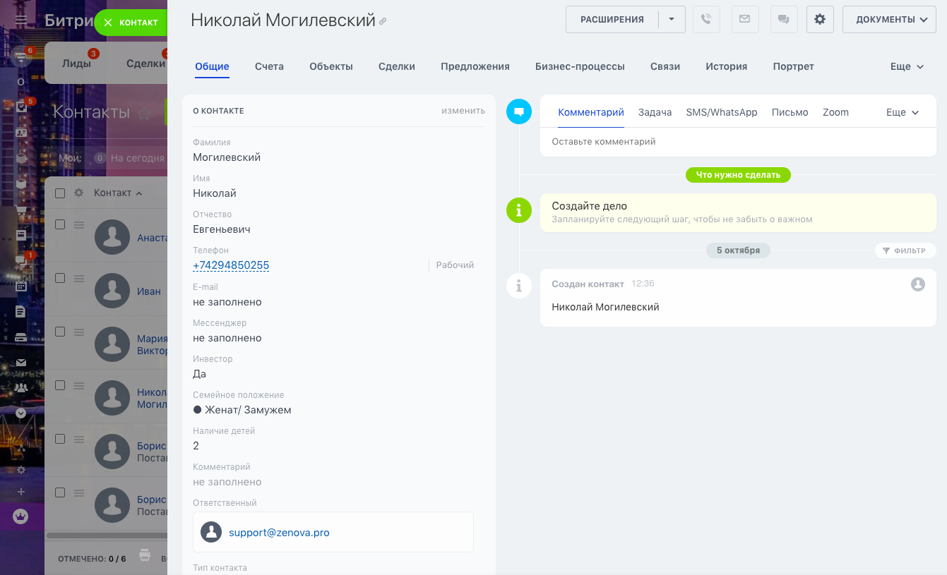Open the people group icon in sidebar
The height and width of the screenshot is (575, 947).
[21, 387]
